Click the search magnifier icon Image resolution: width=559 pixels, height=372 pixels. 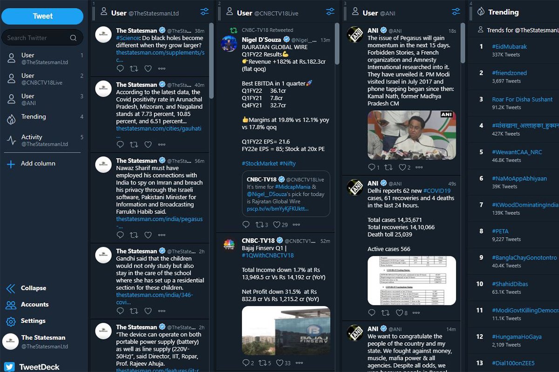73,38
